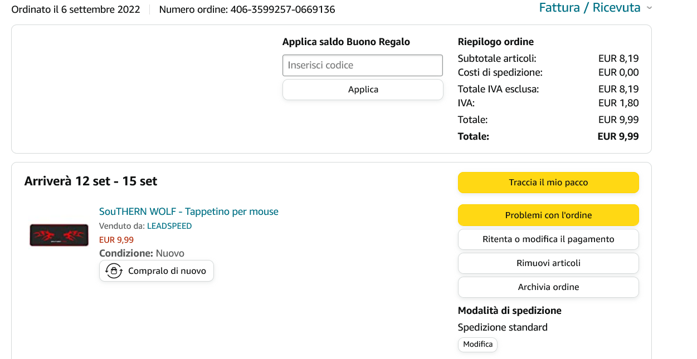Viewport: 697px width, 359px height.
Task: Open the Fattura / Ricevuta link
Action: click(x=589, y=8)
